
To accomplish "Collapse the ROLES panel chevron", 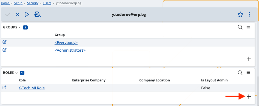I will click(16, 73).
